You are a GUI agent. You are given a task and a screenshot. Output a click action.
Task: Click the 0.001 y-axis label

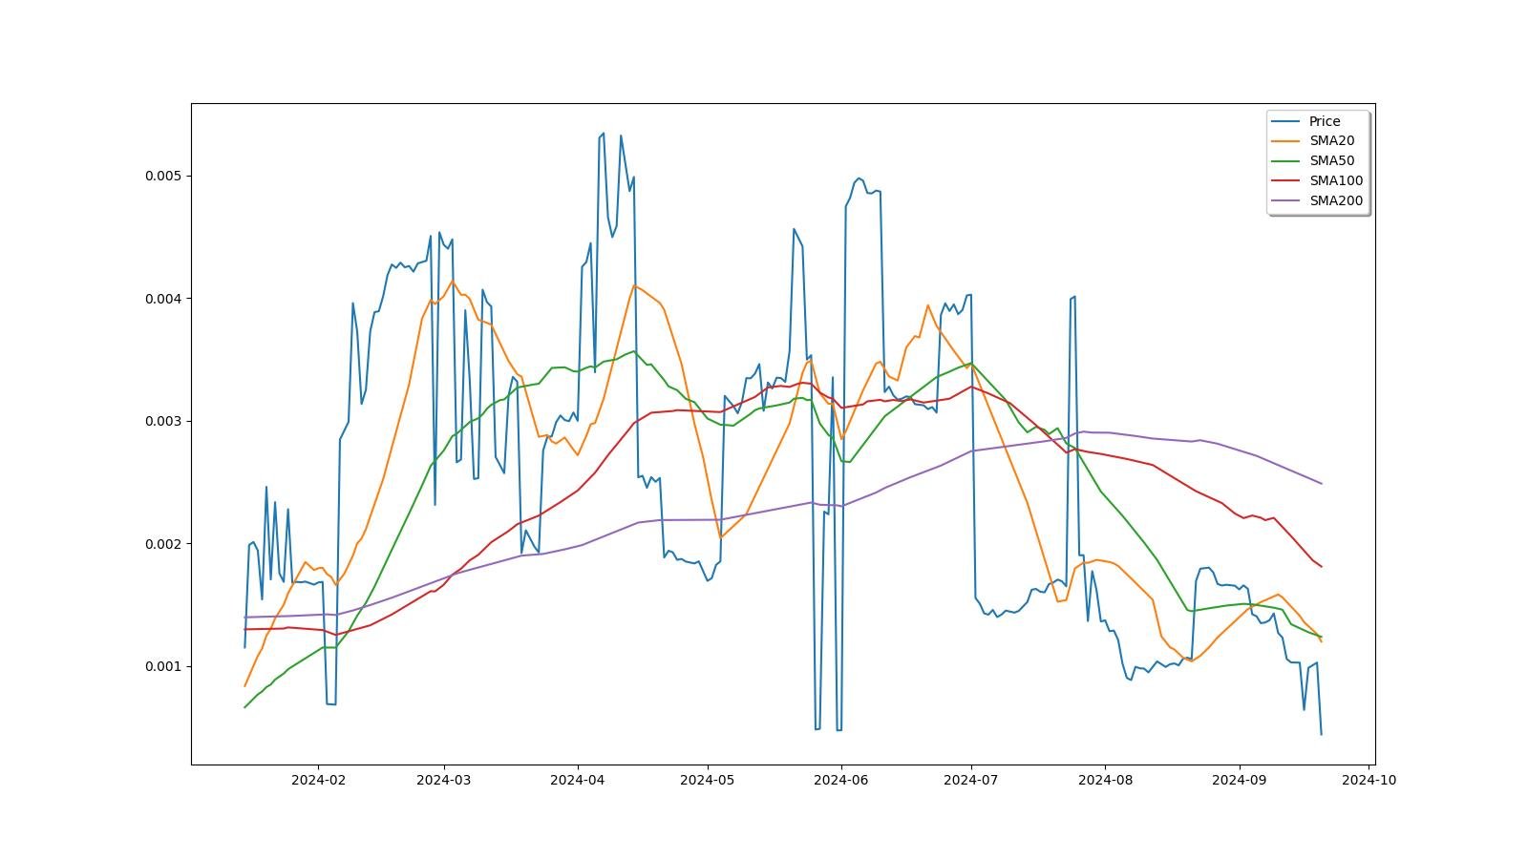click(x=162, y=667)
